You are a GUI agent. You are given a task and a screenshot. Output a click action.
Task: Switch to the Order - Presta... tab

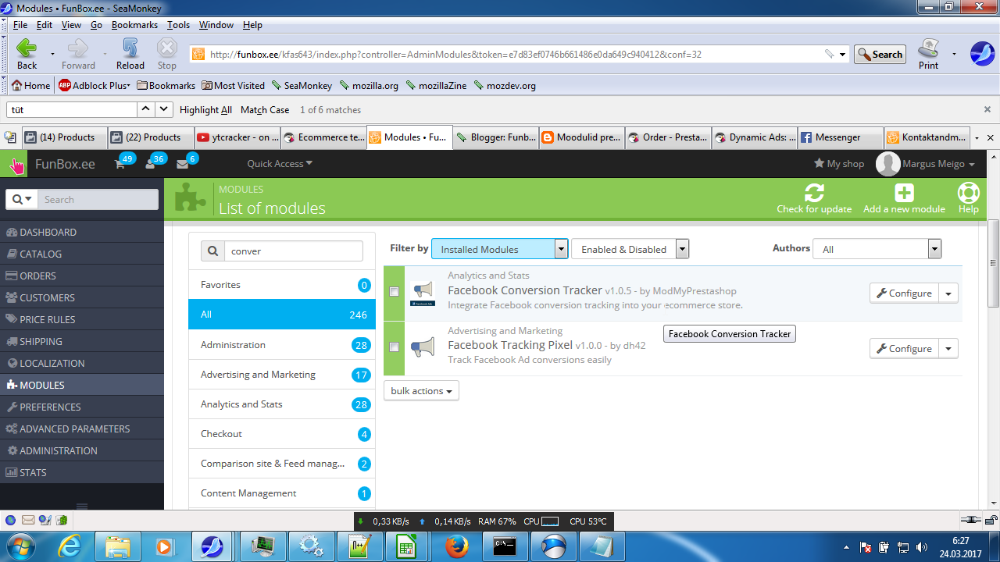click(667, 137)
